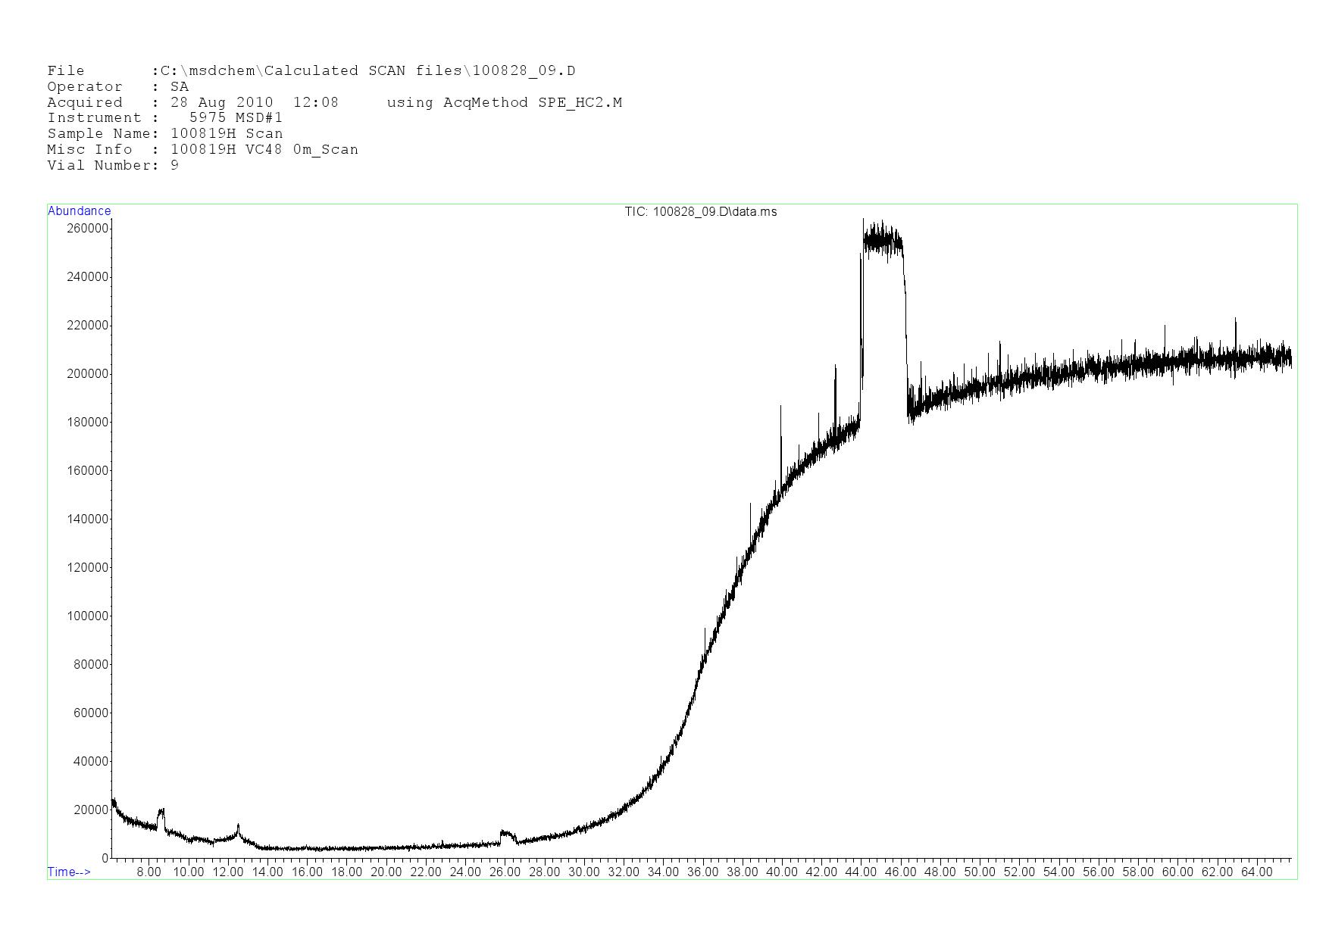Click the 260000 abundance tick label
Screen dimensions: 1329x939
coord(88,229)
